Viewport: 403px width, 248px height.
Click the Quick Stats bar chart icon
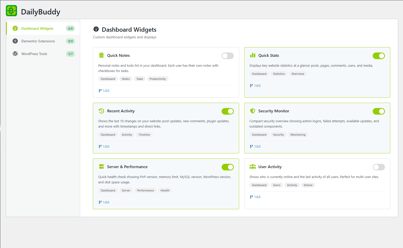pyautogui.click(x=252, y=55)
